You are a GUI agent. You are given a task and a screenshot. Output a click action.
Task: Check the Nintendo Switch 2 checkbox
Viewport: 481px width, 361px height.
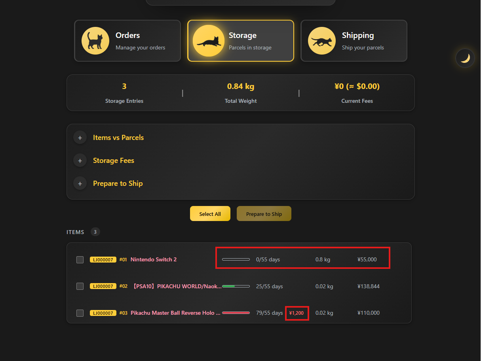point(80,260)
